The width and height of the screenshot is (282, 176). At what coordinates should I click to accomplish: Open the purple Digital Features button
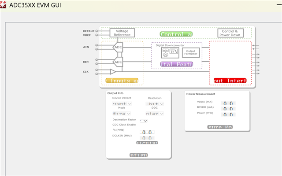click(x=177, y=64)
